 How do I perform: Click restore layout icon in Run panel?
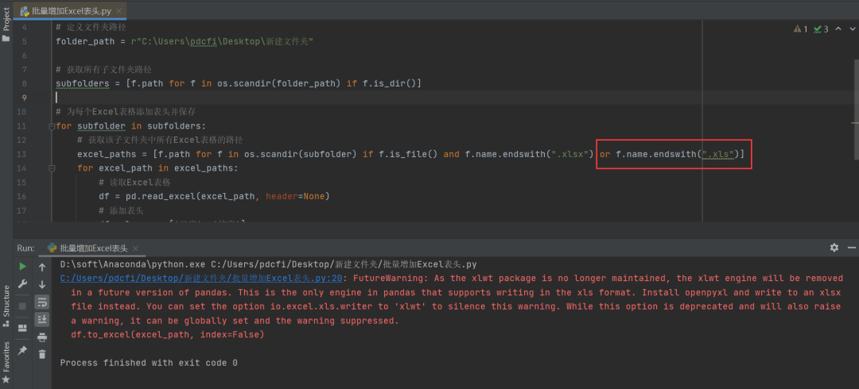pyautogui.click(x=22, y=327)
